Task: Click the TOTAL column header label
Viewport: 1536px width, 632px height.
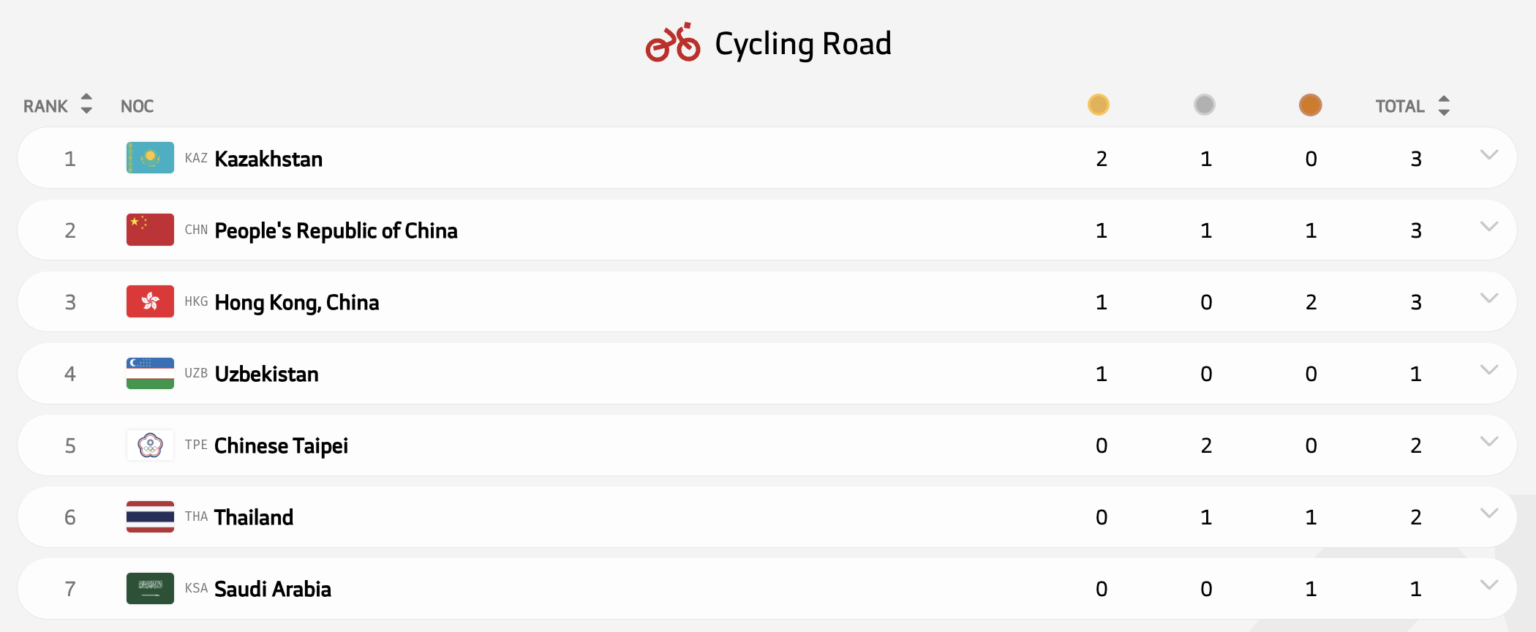Action: coord(1399,106)
